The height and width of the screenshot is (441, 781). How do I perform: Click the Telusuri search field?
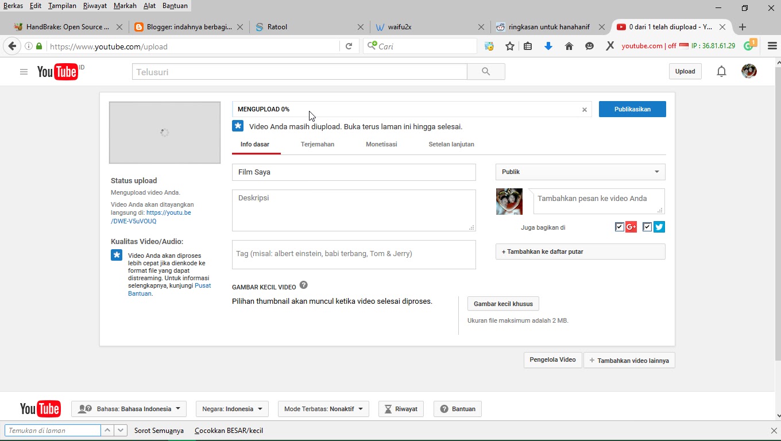pos(300,72)
